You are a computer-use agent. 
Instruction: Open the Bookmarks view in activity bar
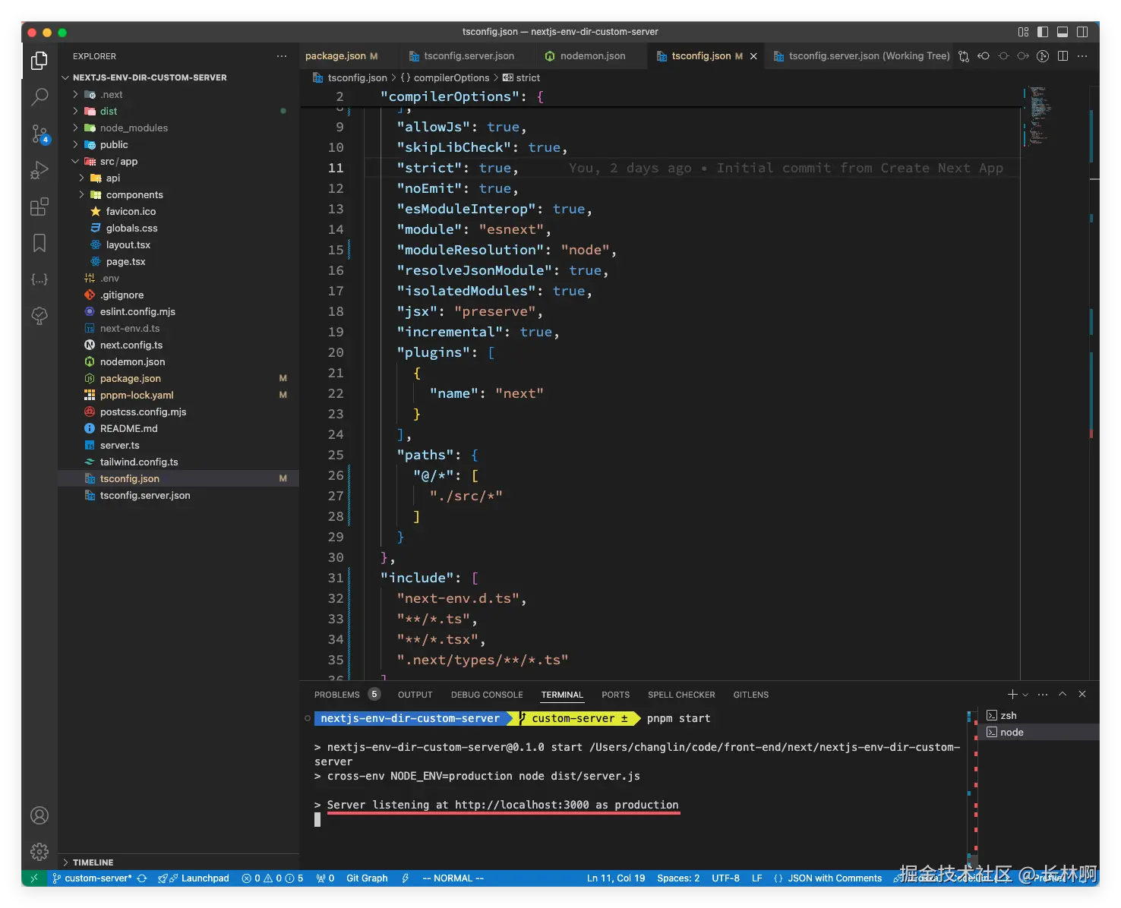click(39, 243)
